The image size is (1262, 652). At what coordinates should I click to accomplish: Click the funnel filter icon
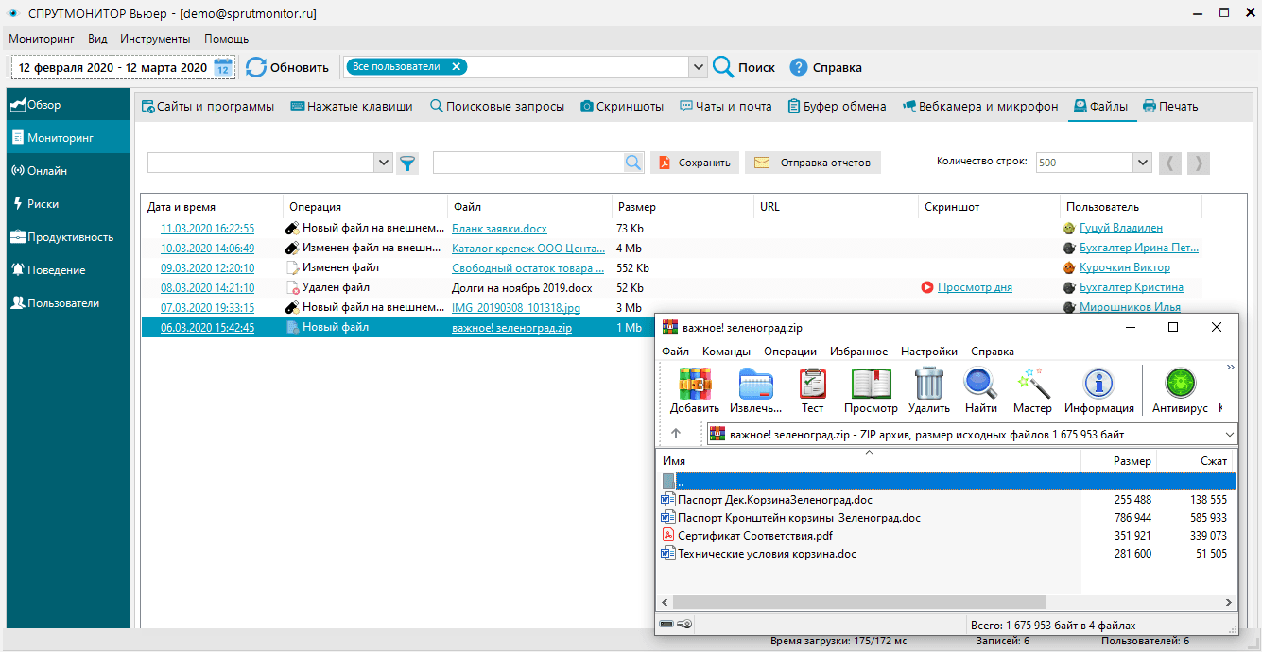[406, 163]
